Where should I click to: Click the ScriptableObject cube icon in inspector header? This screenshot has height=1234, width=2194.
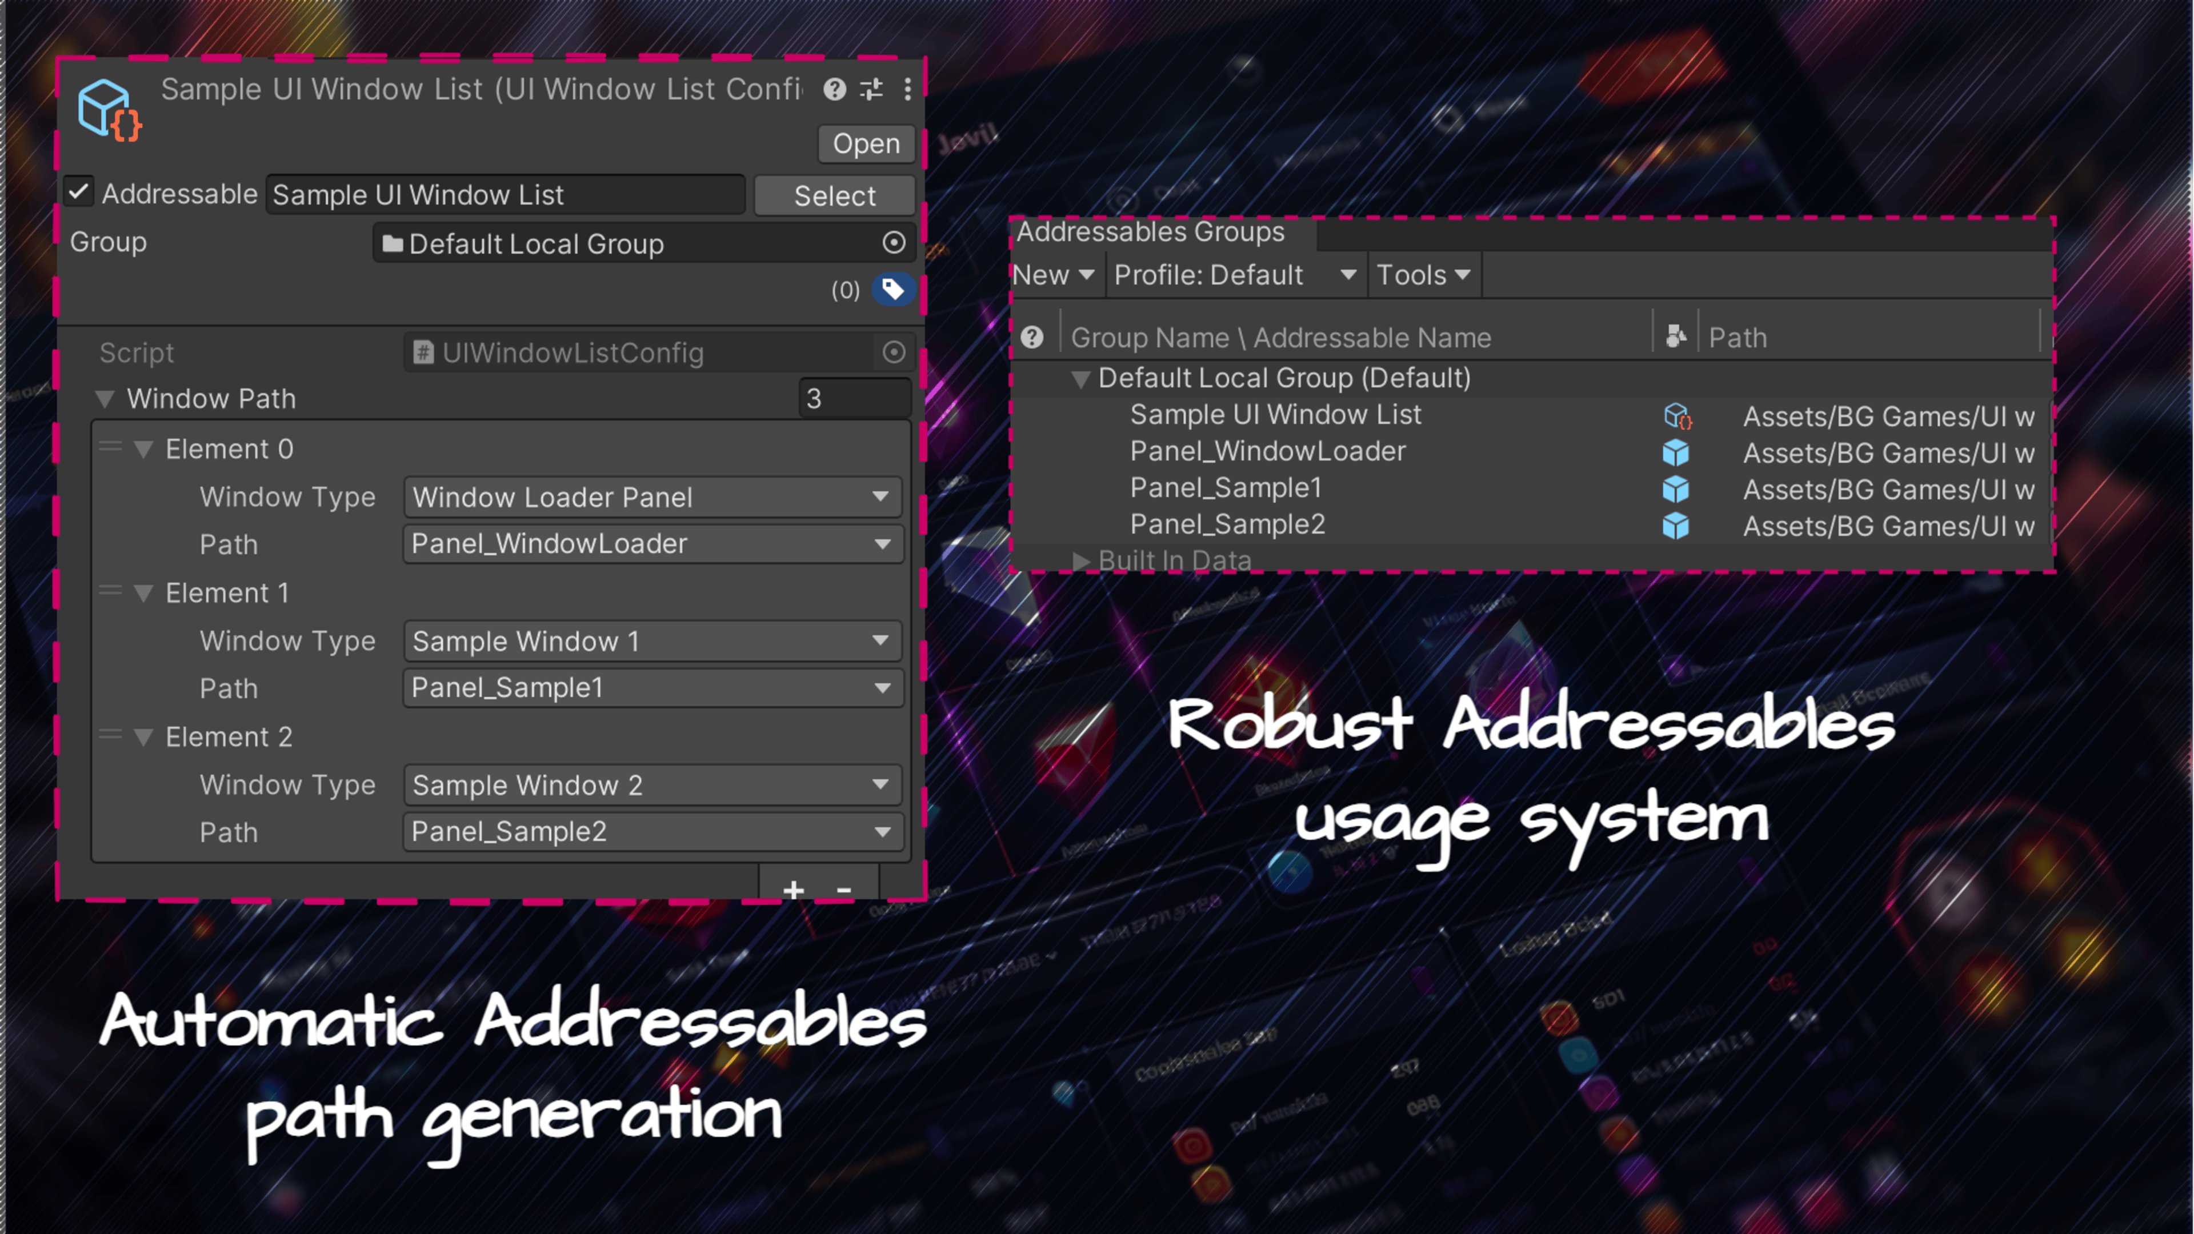click(110, 111)
